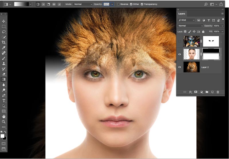Toggle lock position
This screenshot has height=159, width=229.
pos(194,32)
